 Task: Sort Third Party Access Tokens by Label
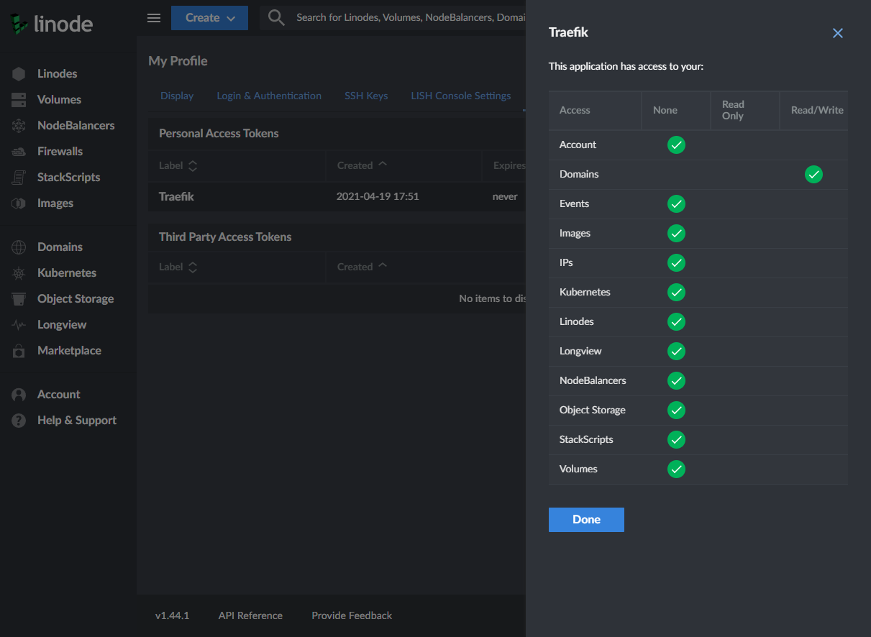point(178,267)
